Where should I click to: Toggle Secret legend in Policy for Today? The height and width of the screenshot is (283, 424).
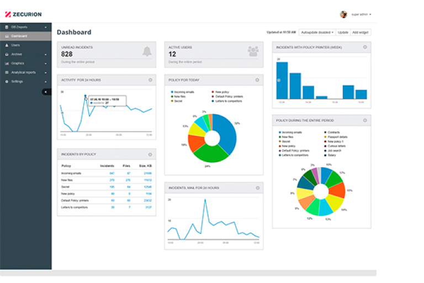pos(177,101)
